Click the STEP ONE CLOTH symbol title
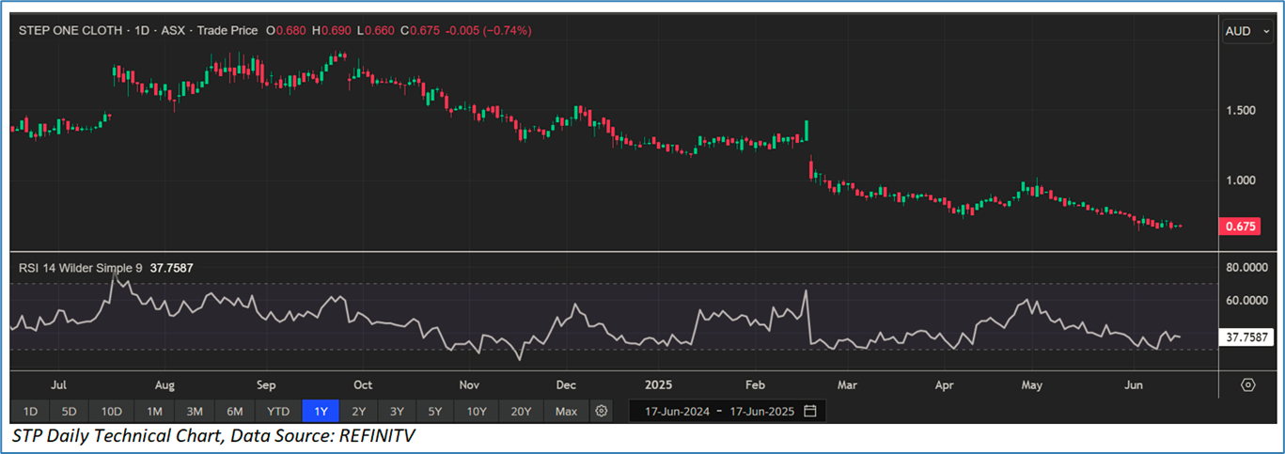Viewport: 1285px width, 454px height. tap(71, 30)
